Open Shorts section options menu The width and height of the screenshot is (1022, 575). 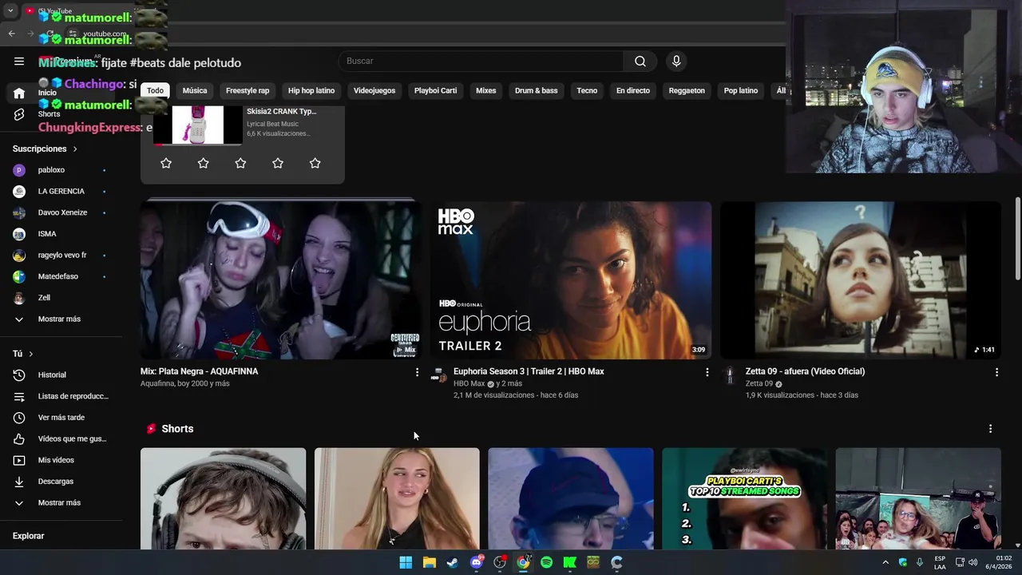click(990, 429)
